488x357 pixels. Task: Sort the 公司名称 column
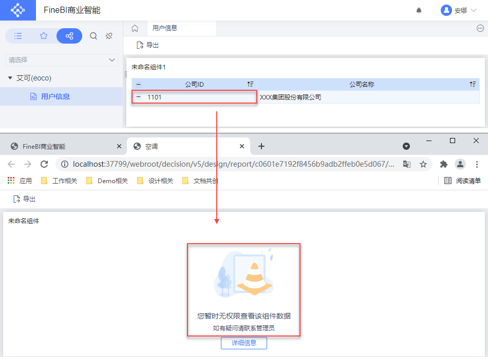pyautogui.click(x=473, y=84)
